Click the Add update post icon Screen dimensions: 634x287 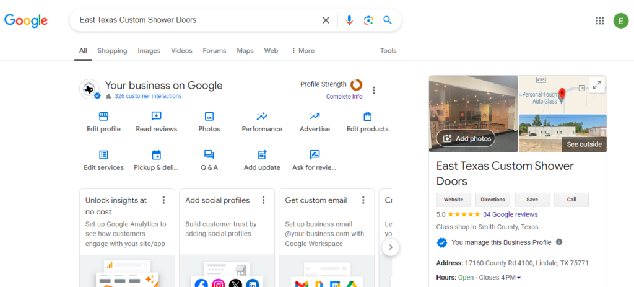click(x=262, y=154)
